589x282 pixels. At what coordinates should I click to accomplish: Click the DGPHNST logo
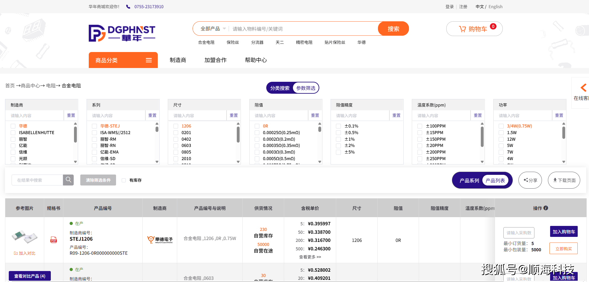[x=122, y=33]
